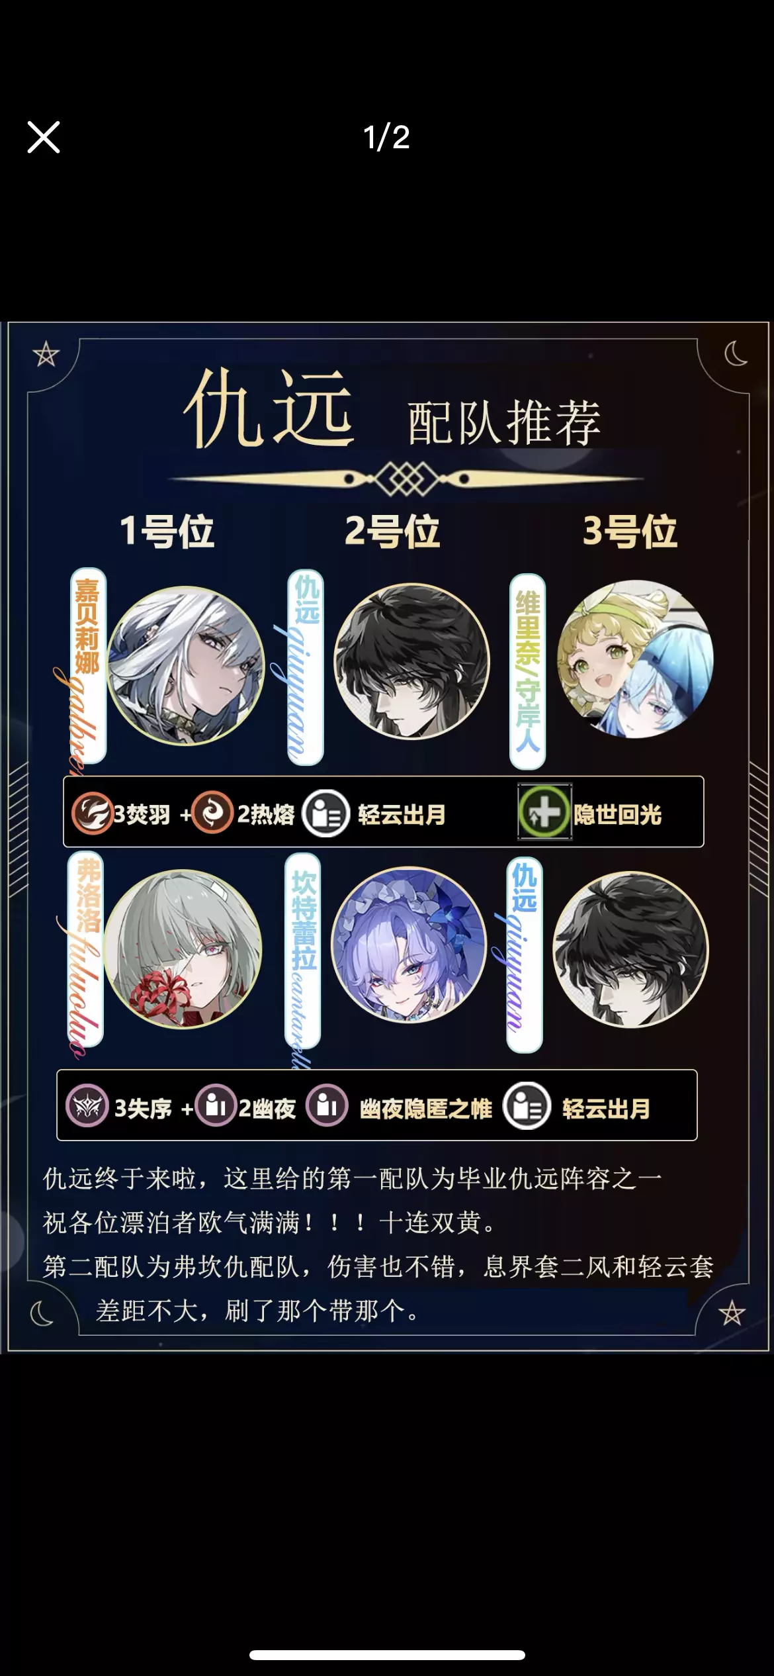The image size is (774, 1676).
Task: Tap the 3号位 column heading
Action: [x=630, y=532]
